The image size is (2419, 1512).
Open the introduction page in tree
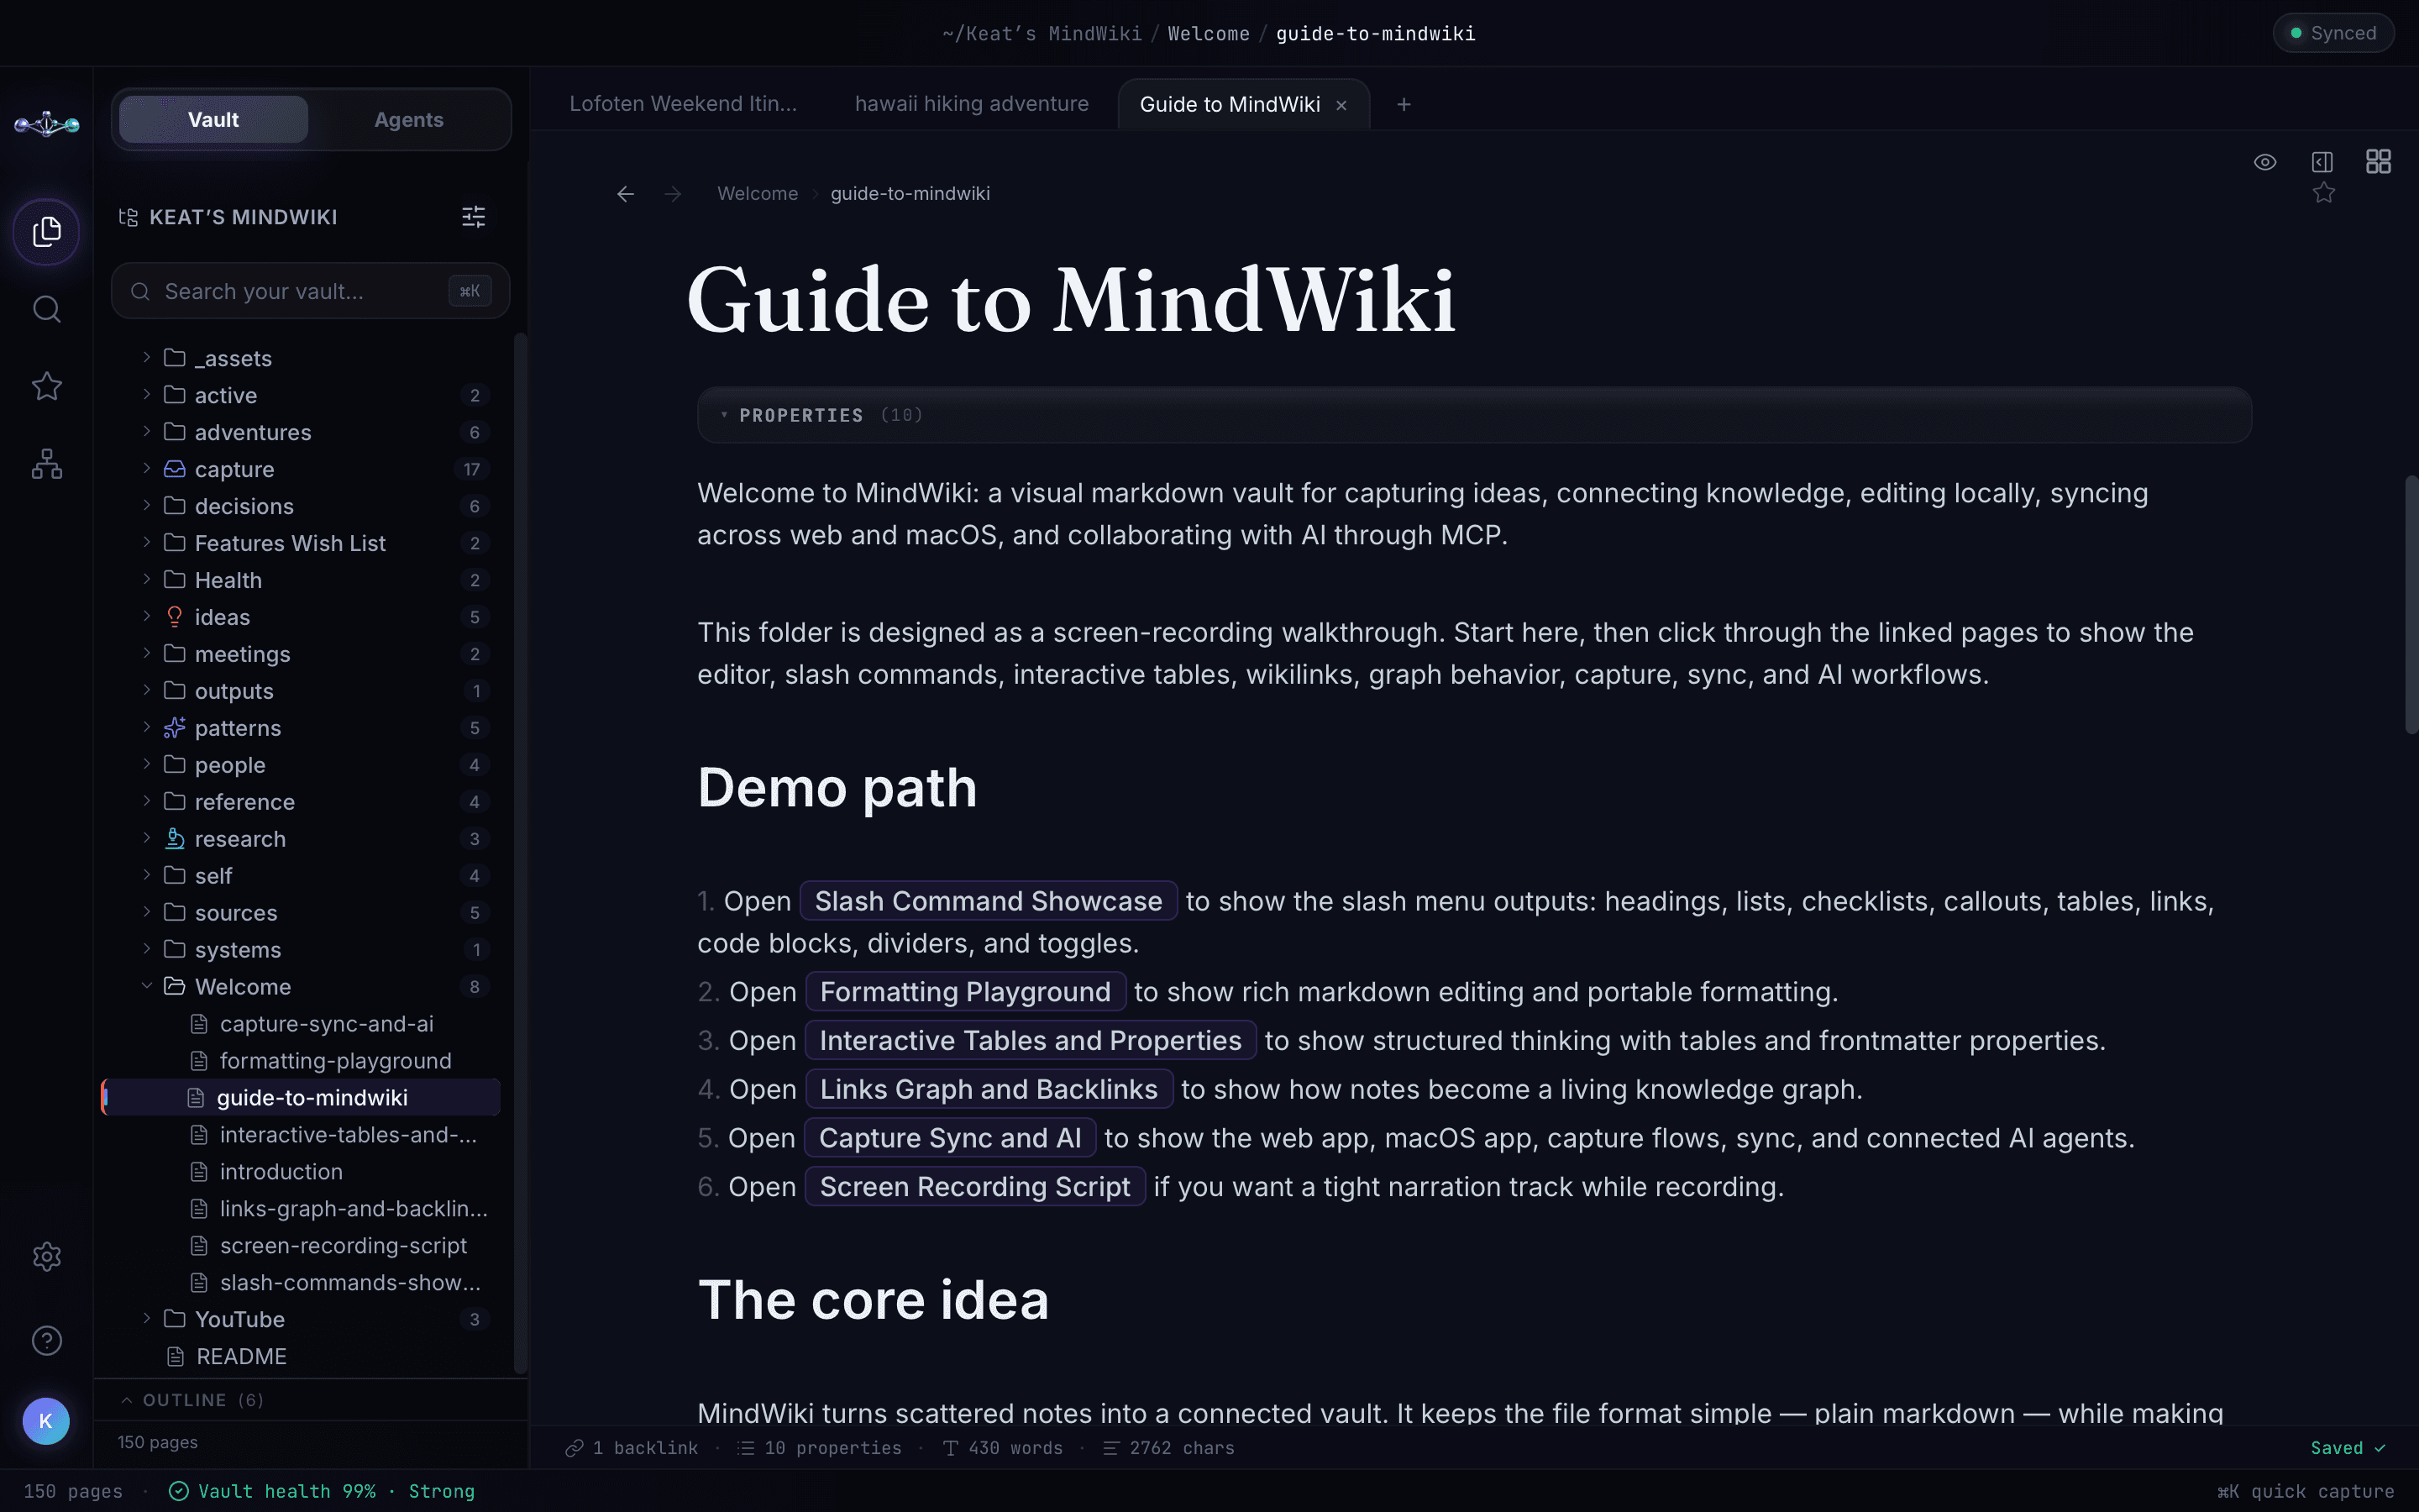click(x=281, y=1171)
